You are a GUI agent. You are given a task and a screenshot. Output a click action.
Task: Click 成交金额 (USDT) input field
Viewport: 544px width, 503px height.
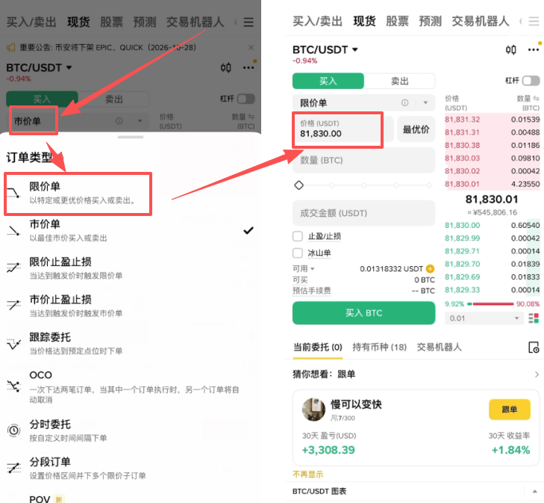tap(363, 213)
